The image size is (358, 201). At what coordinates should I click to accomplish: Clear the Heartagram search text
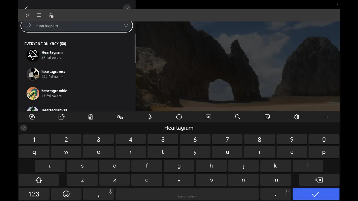[126, 26]
